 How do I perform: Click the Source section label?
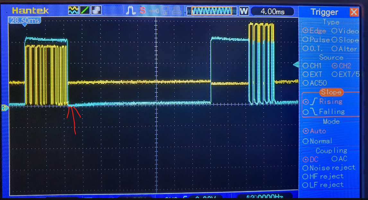click(331, 57)
